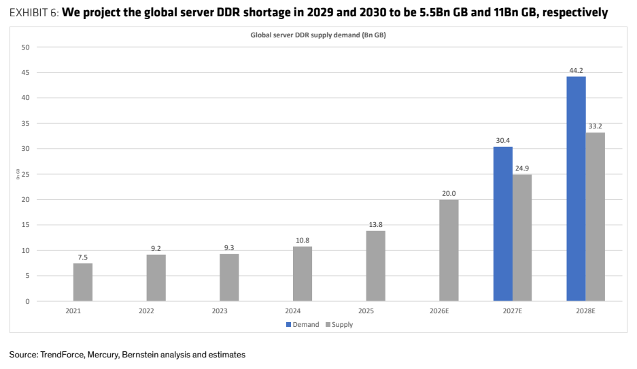Select the 30.4 data label
This screenshot has width=637, height=369.
click(503, 141)
